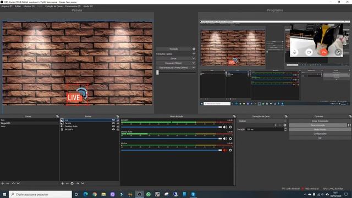Open the transition type dropdown in Transições de Cena
352x198 pixels.
tap(262, 121)
